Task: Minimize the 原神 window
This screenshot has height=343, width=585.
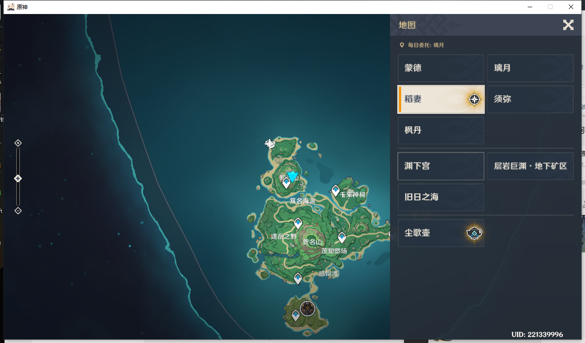Action: point(530,7)
